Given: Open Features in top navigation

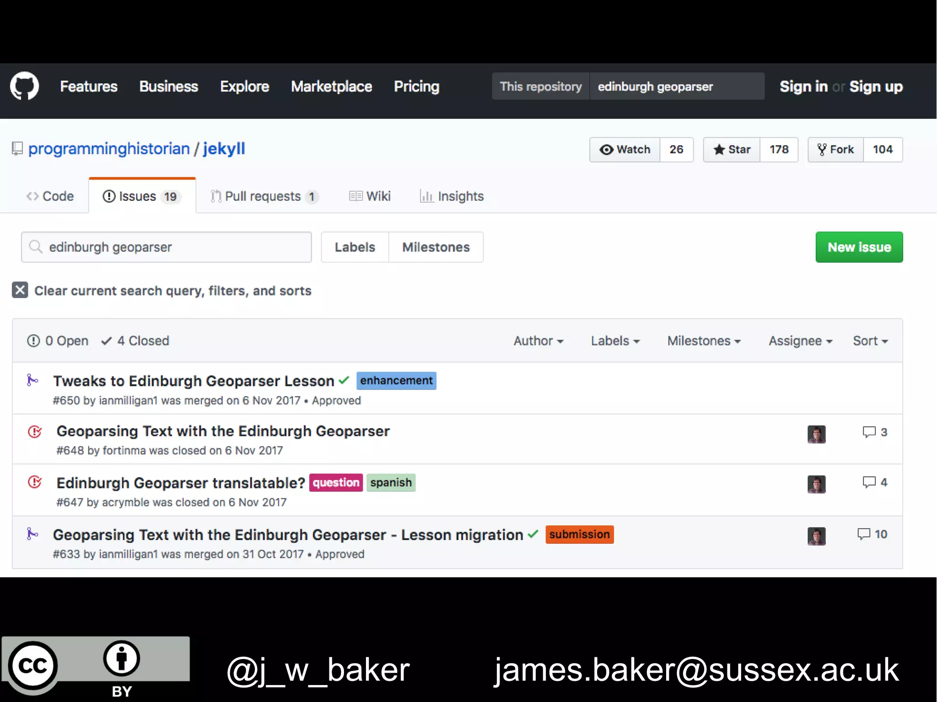Looking at the screenshot, I should coord(89,86).
